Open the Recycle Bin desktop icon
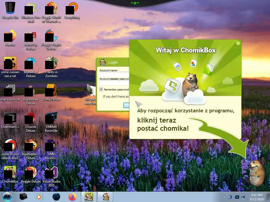This screenshot has height=202, width=270. pyautogui.click(x=10, y=10)
